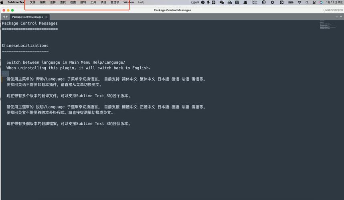The image size is (344, 200).
Task: Click line starting 'Switch between language'
Action: (x=66, y=62)
